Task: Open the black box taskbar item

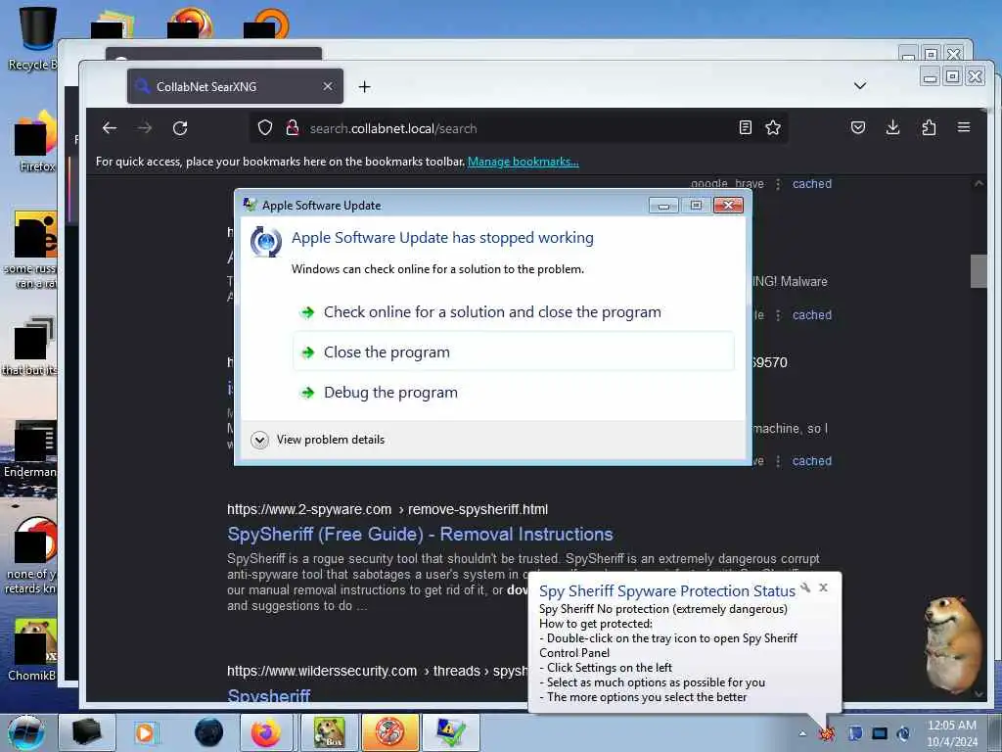Action: (x=87, y=732)
